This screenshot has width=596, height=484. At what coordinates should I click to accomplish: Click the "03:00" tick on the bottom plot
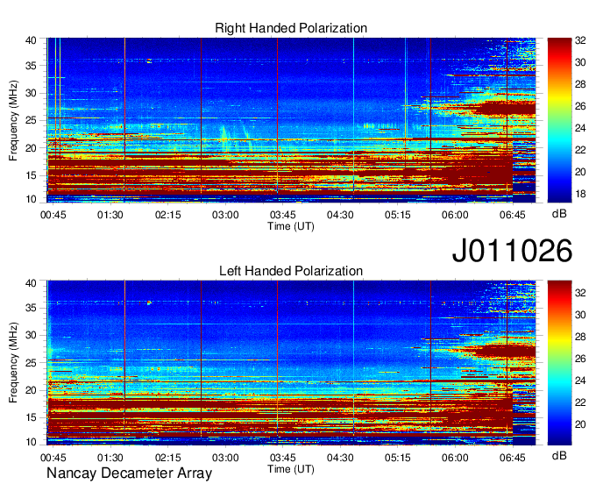click(x=225, y=458)
